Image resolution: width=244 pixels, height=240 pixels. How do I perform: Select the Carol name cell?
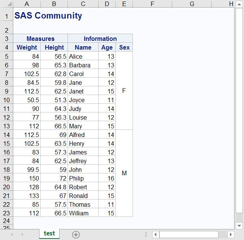(83, 73)
